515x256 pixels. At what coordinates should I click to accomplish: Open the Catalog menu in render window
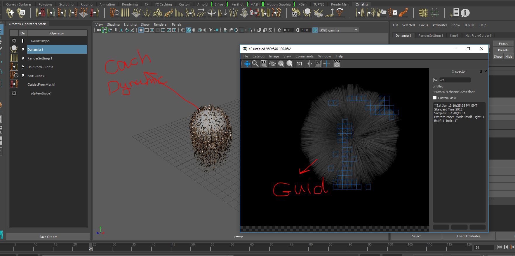(x=258, y=56)
